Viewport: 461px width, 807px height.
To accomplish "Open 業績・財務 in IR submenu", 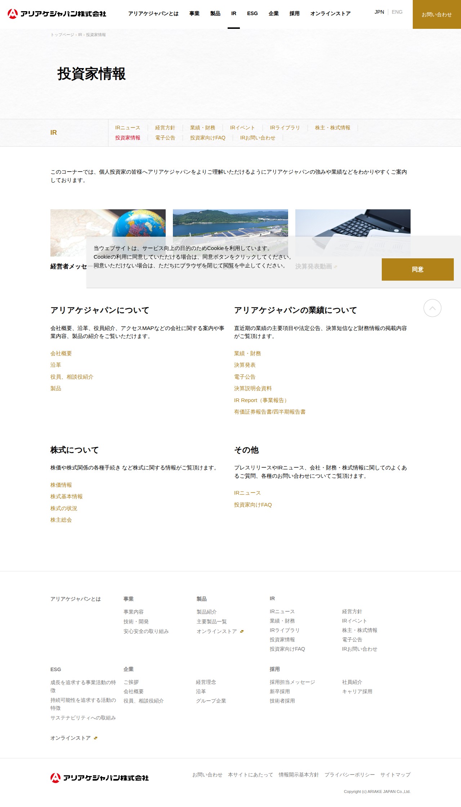I will (x=203, y=128).
